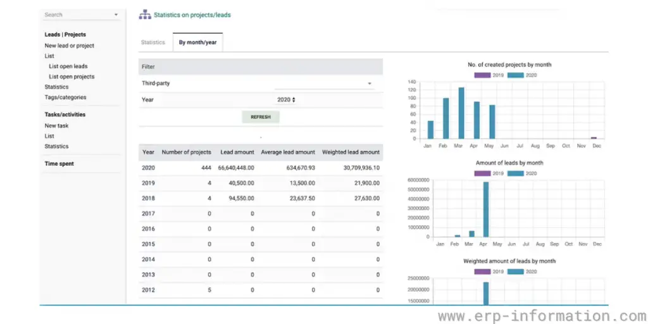This screenshot has height=324, width=648.
Task: Toggle 2020 legend swatch in created projects chart
Action: [515, 75]
